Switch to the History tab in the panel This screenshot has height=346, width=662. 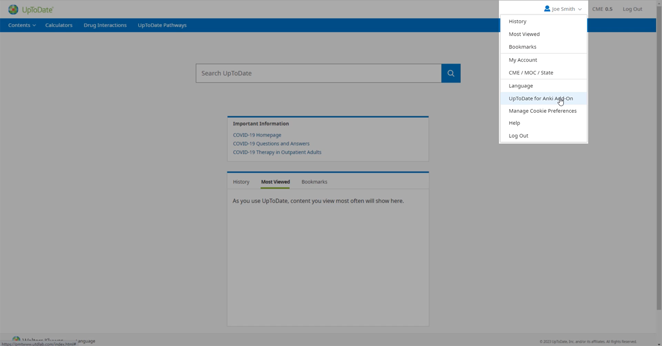[241, 182]
